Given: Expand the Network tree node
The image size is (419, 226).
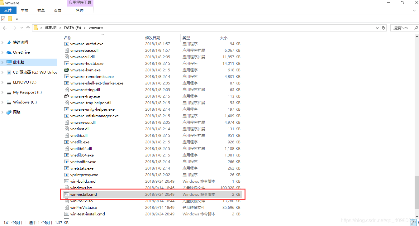Looking at the screenshot, I should pos(2,112).
